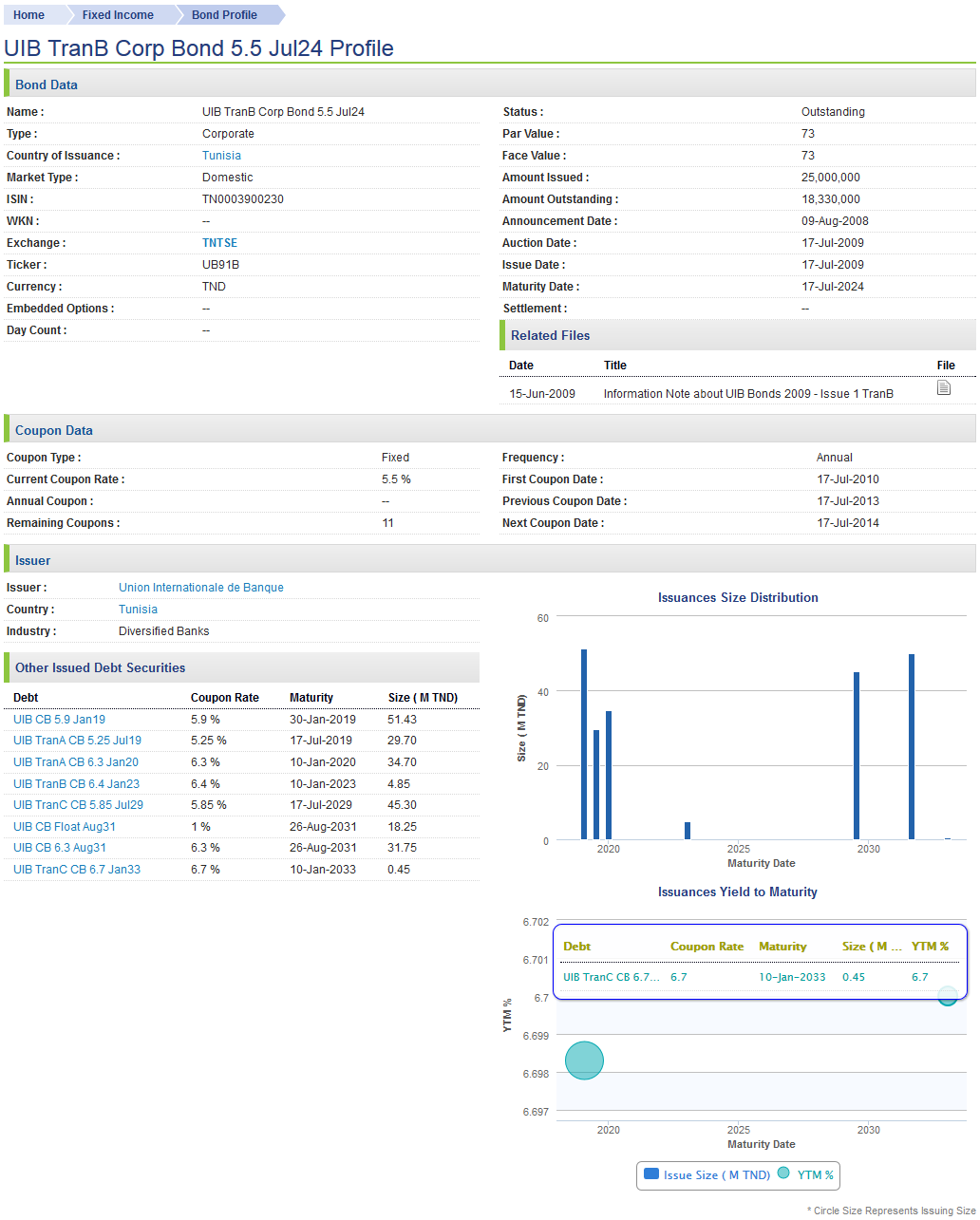Image resolution: width=980 pixels, height=1220 pixels.
Task: Click the Debt column header
Action: pyautogui.click(x=26, y=698)
